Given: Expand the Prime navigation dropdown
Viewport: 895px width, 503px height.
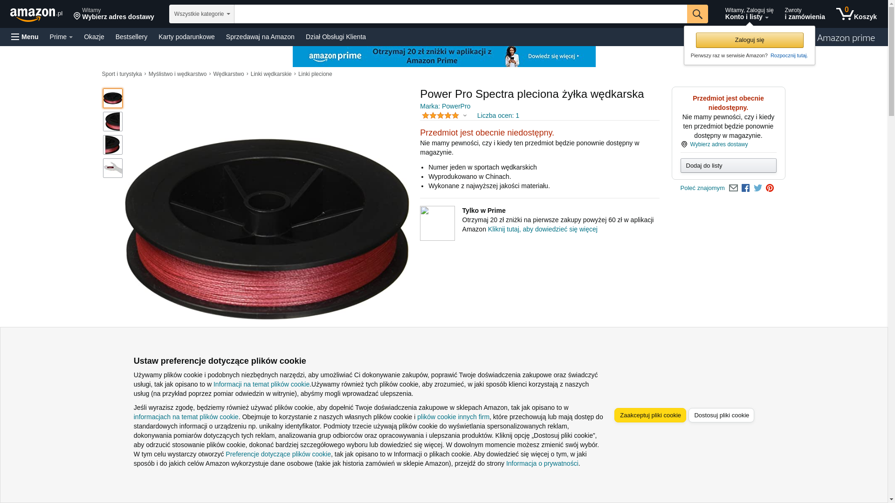Looking at the screenshot, I should tap(61, 37).
